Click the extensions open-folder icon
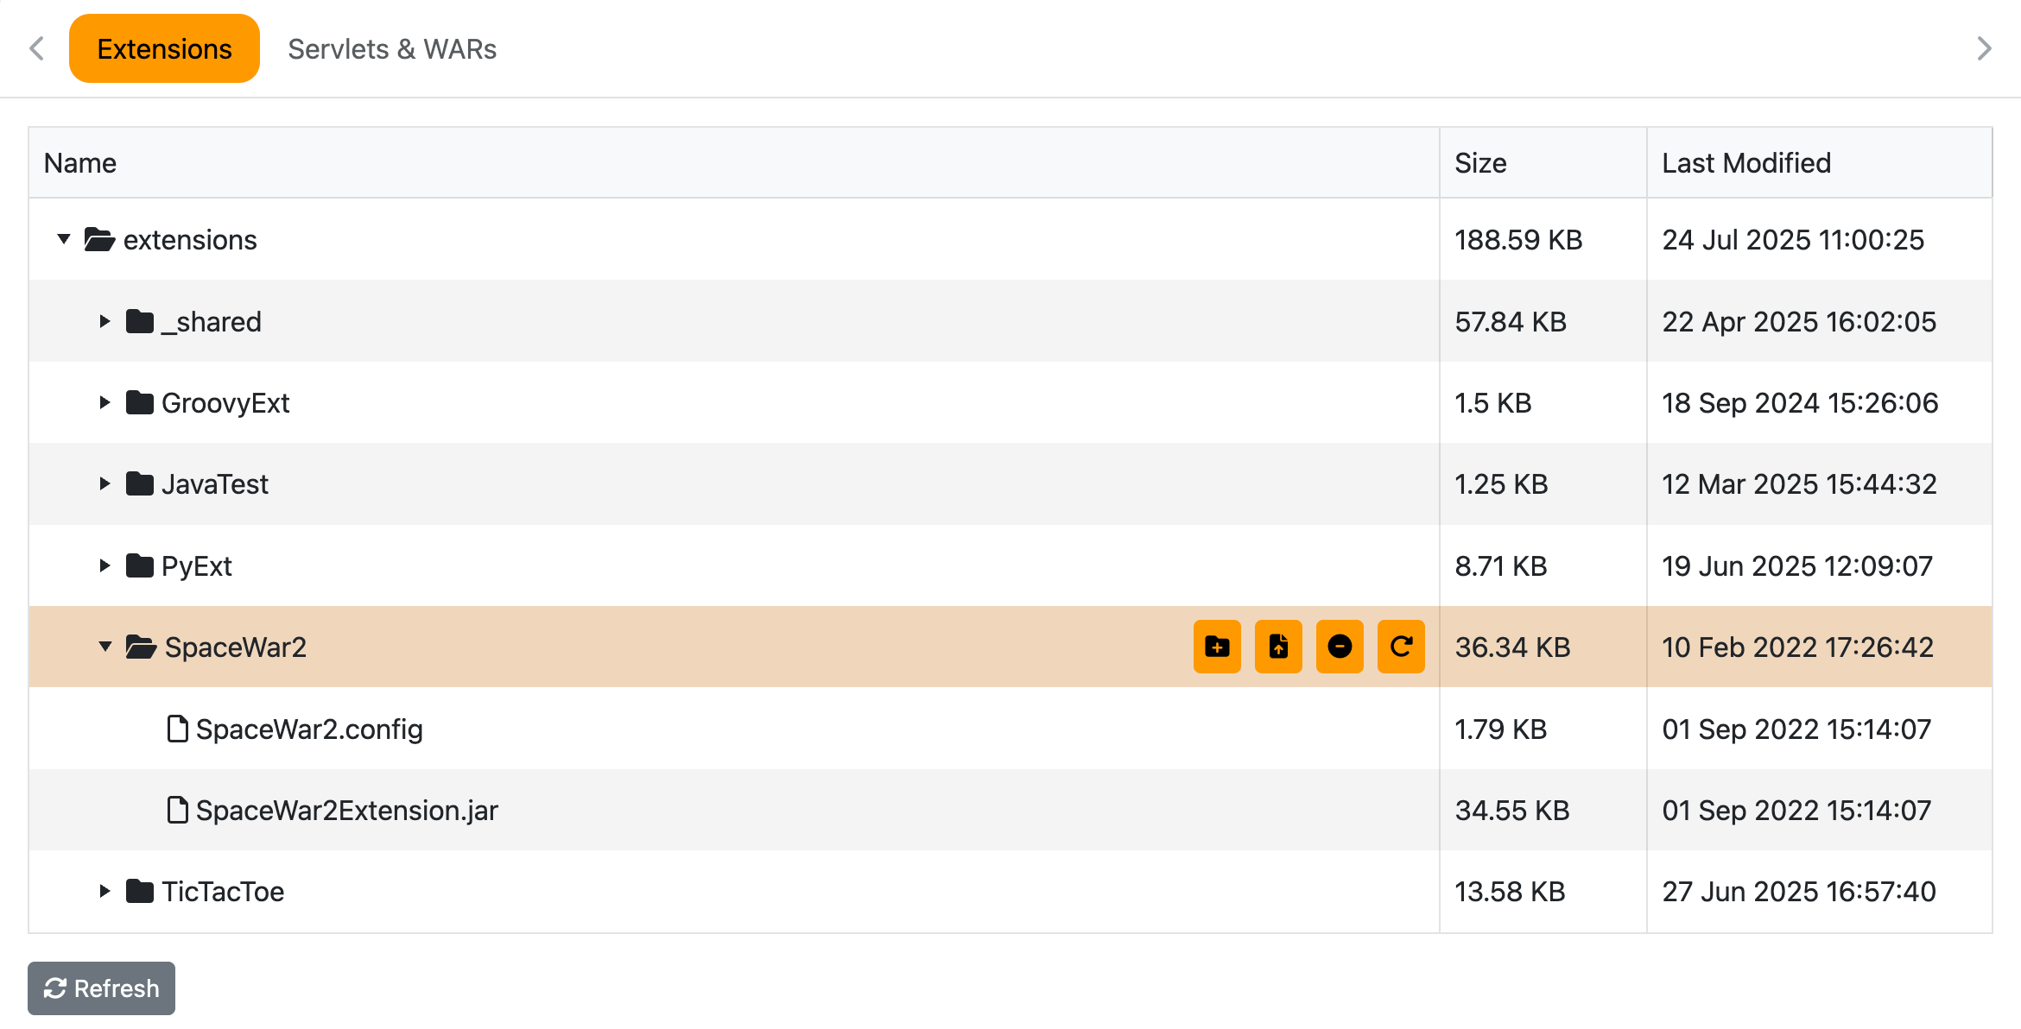This screenshot has width=2021, height=1029. coord(98,239)
